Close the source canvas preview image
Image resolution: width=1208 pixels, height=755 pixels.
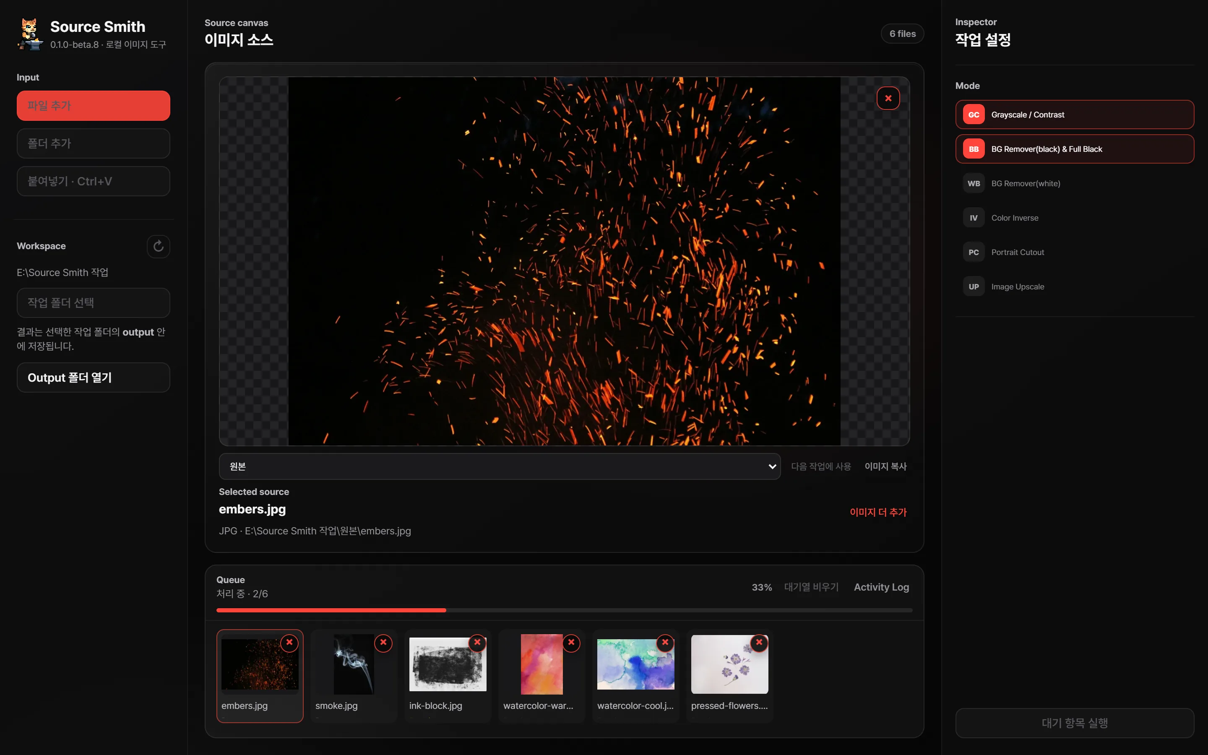click(888, 99)
